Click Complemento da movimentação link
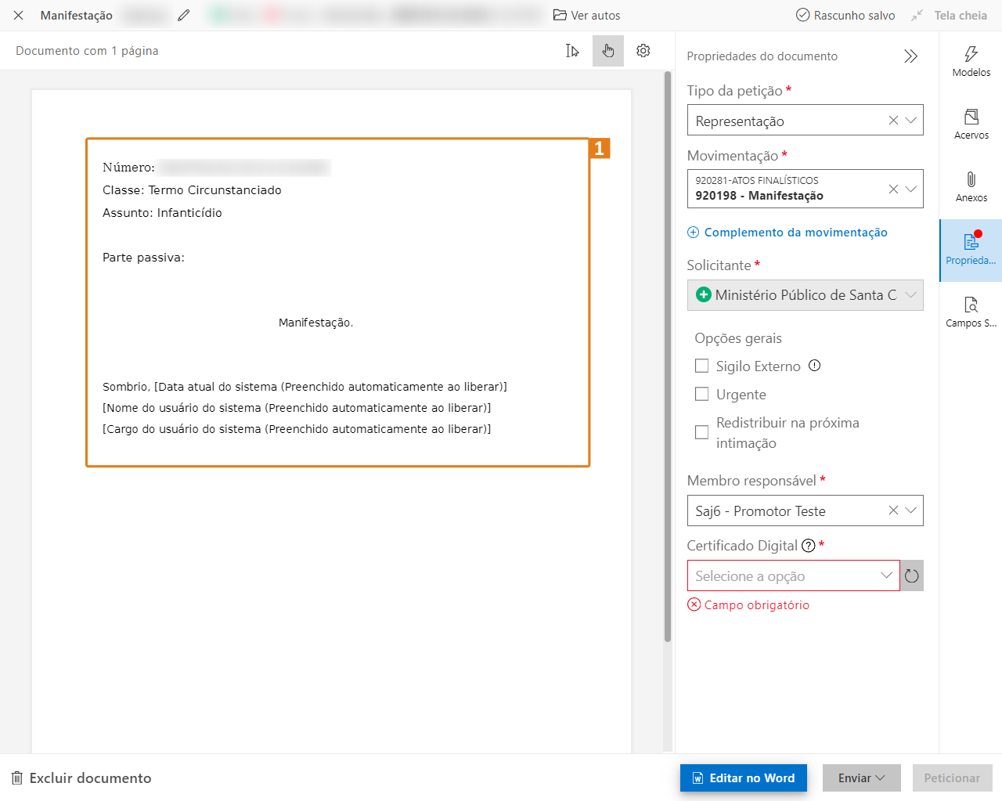Screen dimensions: 1002x801 pyautogui.click(x=795, y=233)
